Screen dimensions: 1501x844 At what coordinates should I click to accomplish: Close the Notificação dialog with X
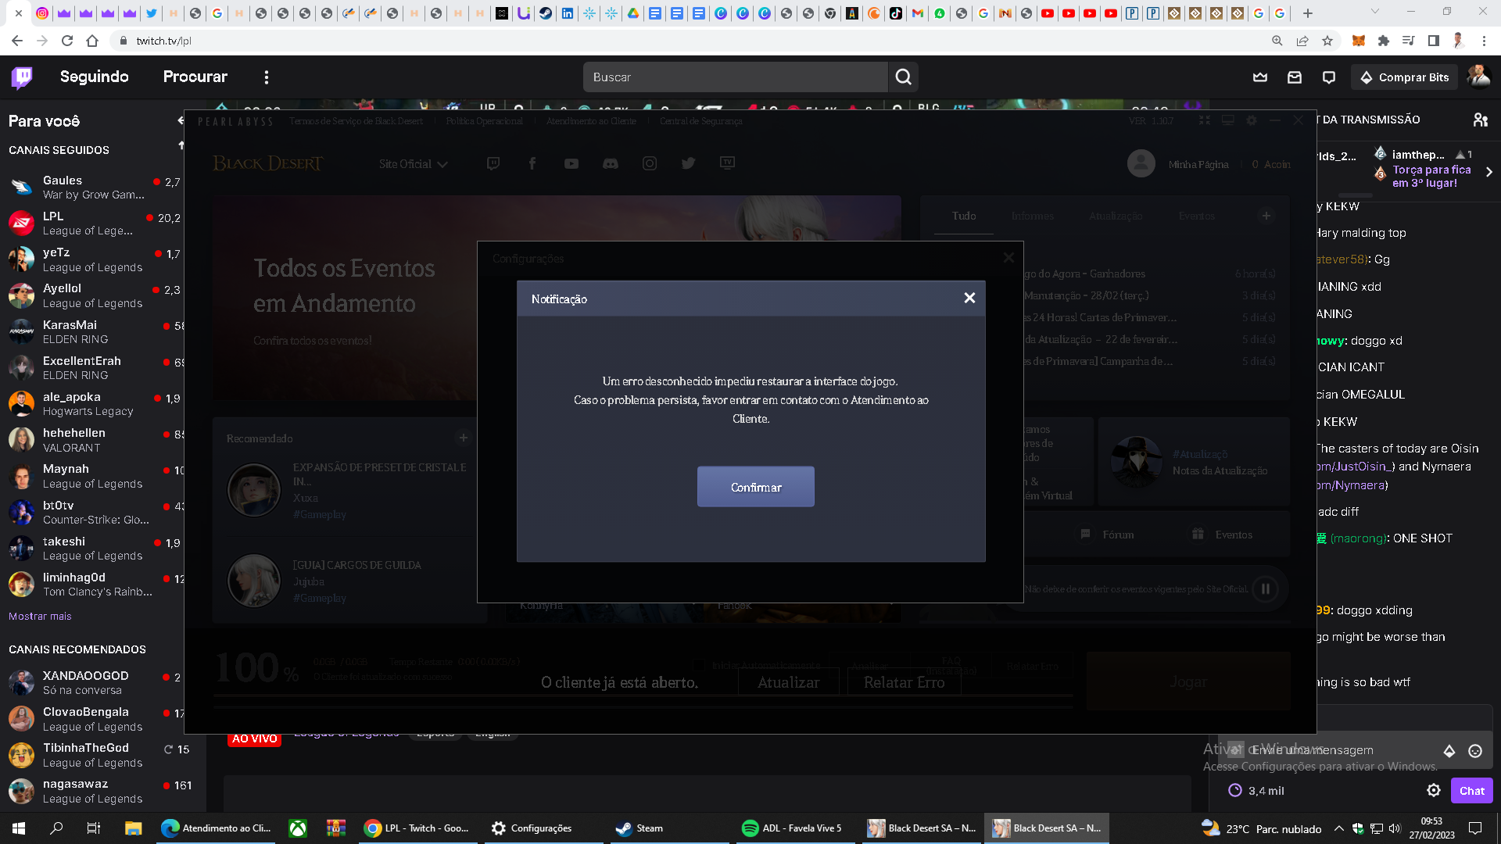click(x=969, y=298)
